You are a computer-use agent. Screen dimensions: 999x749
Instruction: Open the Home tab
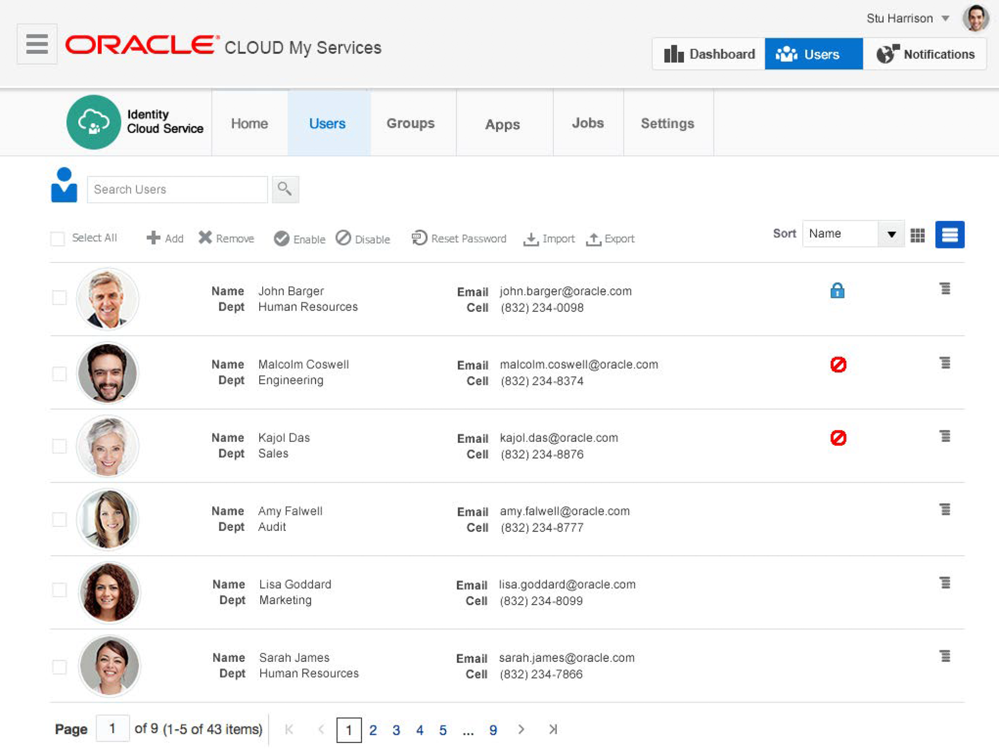(250, 123)
